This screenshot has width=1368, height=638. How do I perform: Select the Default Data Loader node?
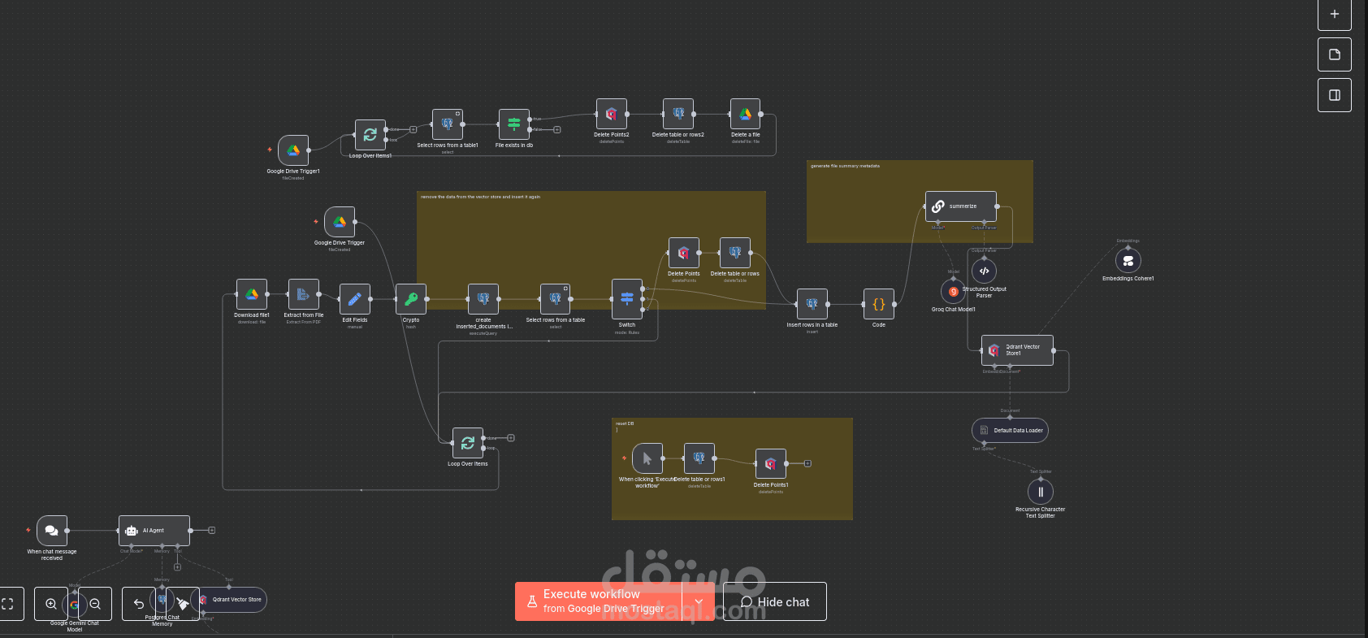[1010, 431]
